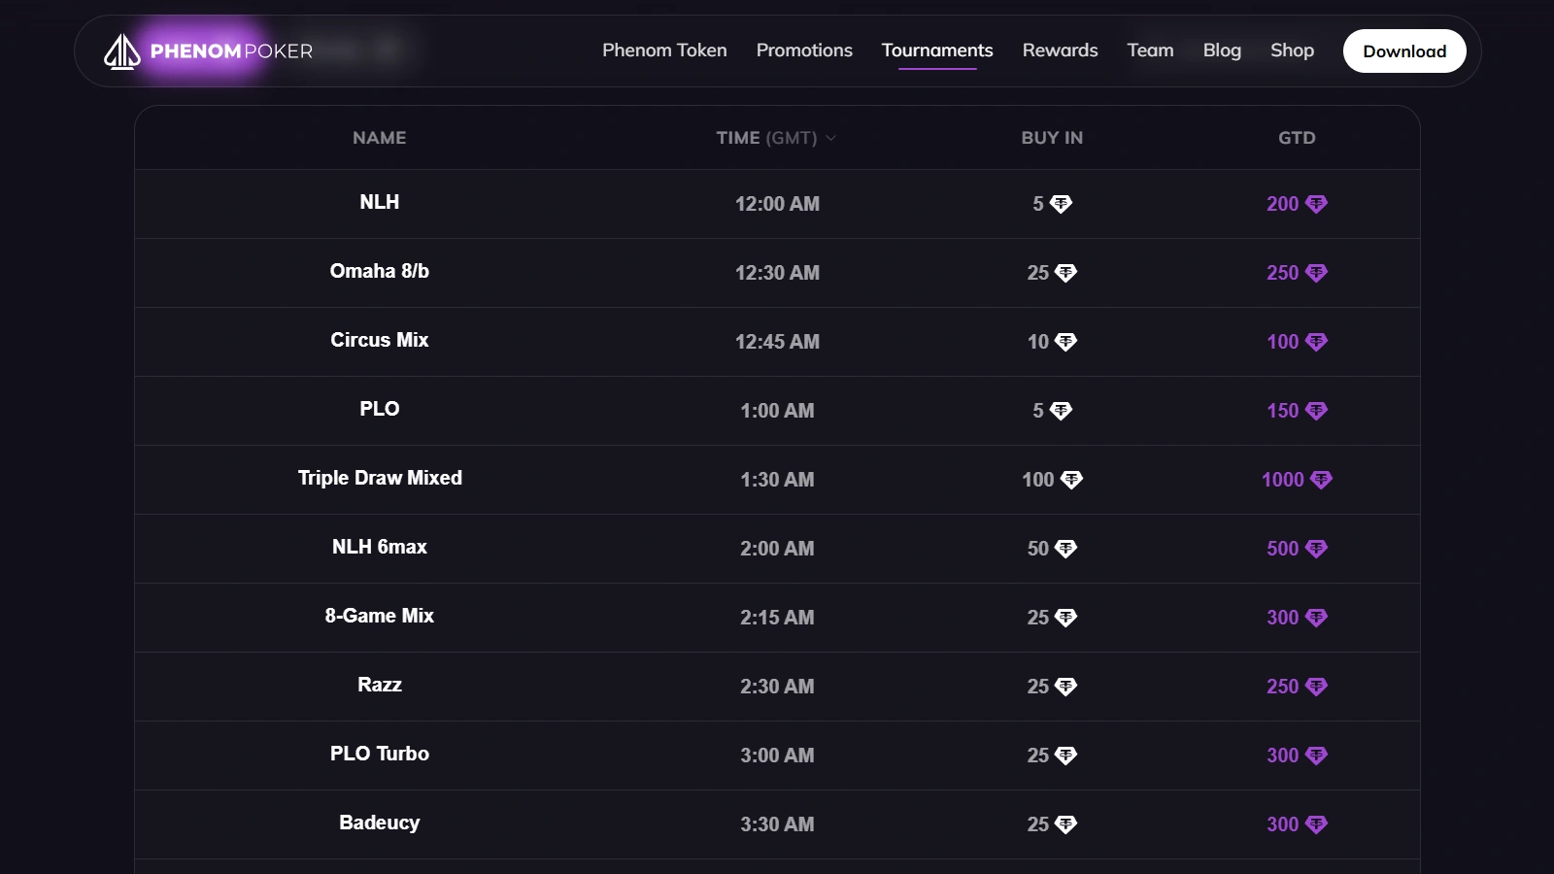1554x874 pixels.
Task: Select the NLH tournament name
Action: (380, 202)
